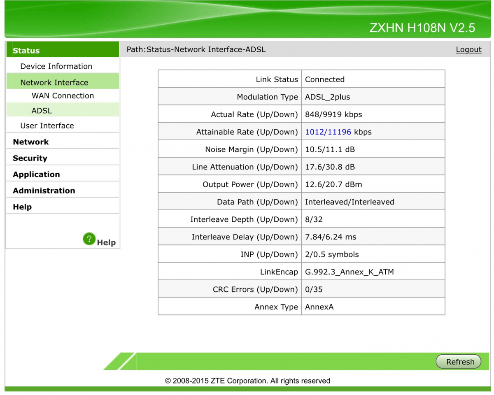
Task: Click the ADSL_2plus modulation type value
Action: (327, 97)
